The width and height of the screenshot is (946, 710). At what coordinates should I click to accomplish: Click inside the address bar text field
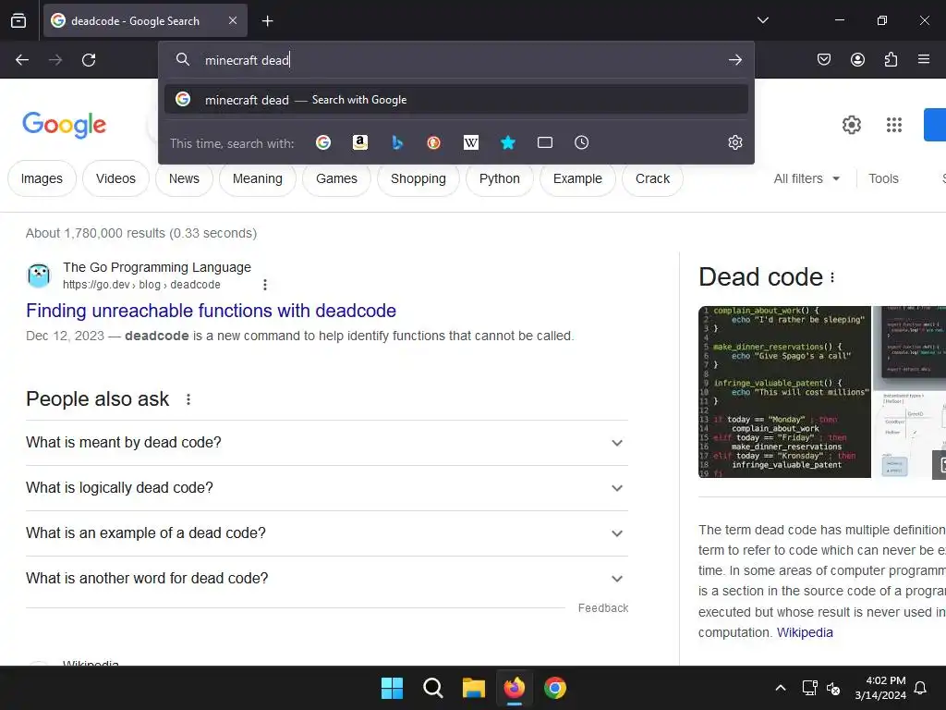[458, 60]
